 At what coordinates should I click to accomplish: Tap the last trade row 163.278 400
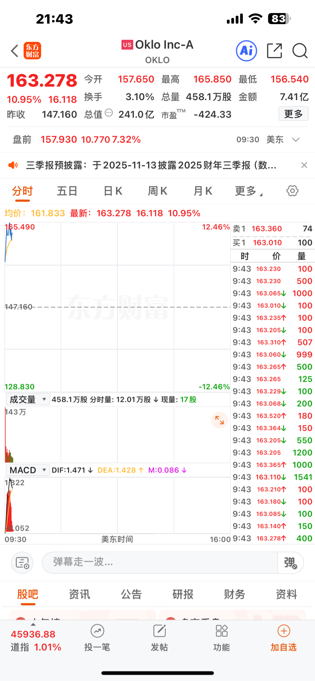(273, 538)
